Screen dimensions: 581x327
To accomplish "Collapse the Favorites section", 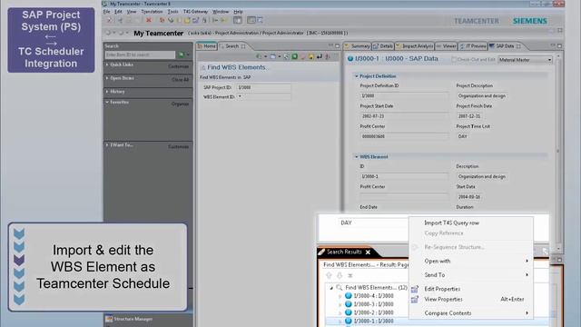I will 107,102.
